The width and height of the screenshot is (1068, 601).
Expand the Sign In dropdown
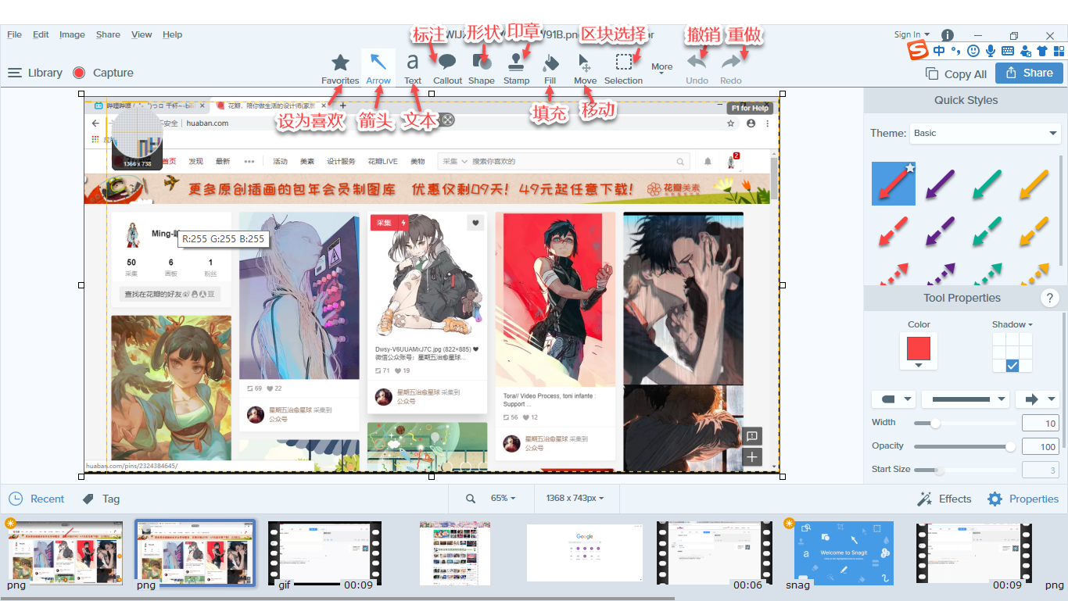click(912, 34)
